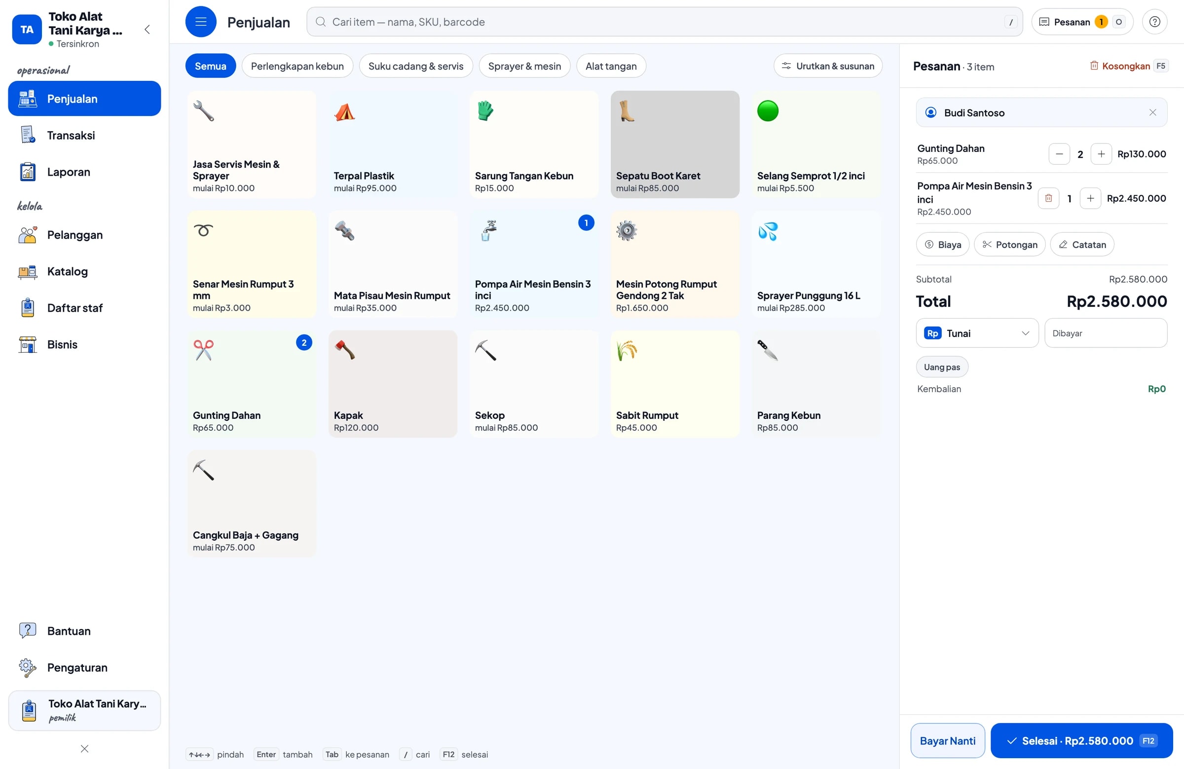Click Bayar Nanti button
The height and width of the screenshot is (769, 1184).
tap(947, 740)
